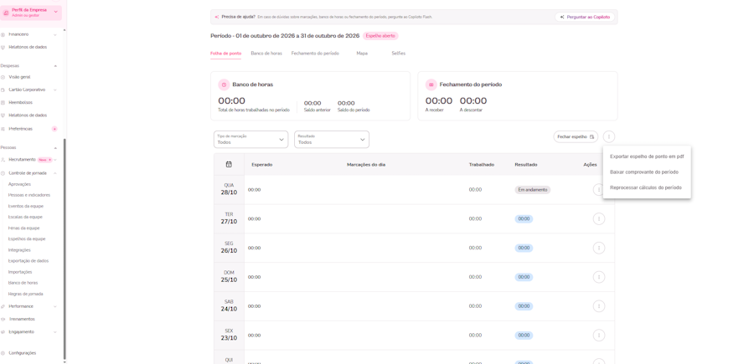This screenshot has height=364, width=754.
Task: Select Exportar espelho de ponto em pdf
Action: (x=647, y=156)
